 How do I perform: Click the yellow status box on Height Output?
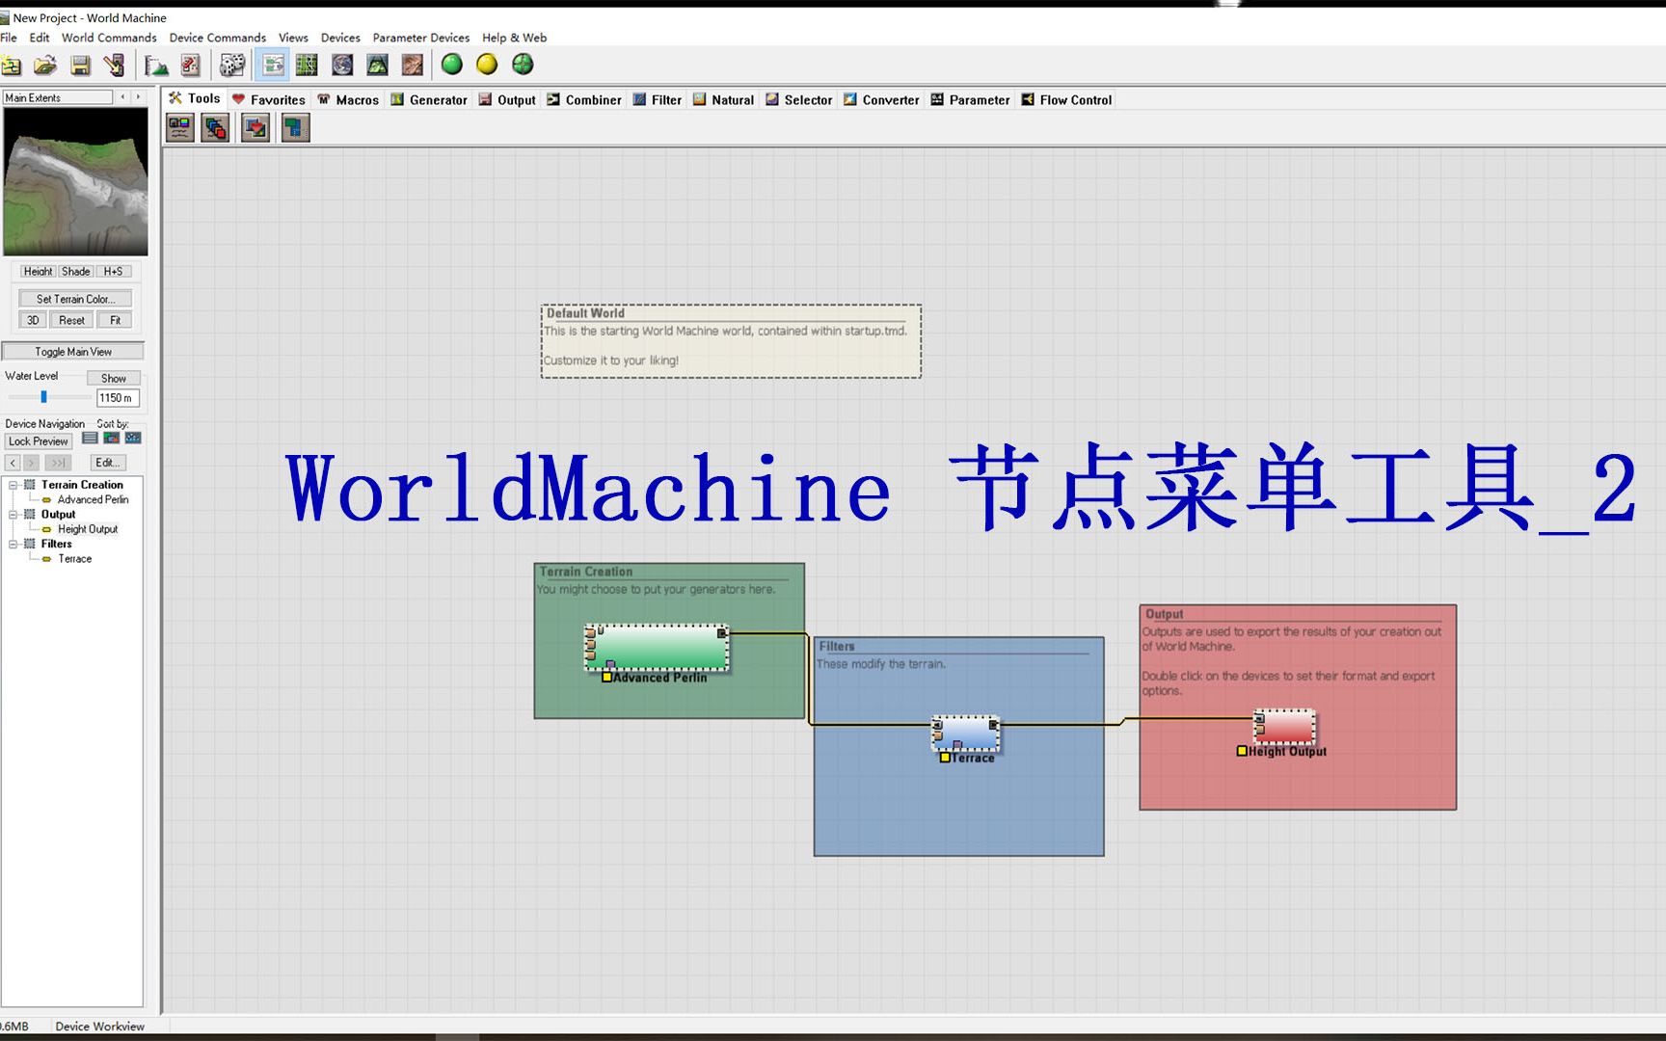(1242, 751)
